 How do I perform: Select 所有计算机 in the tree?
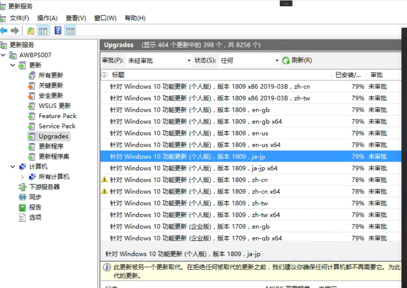click(x=54, y=177)
